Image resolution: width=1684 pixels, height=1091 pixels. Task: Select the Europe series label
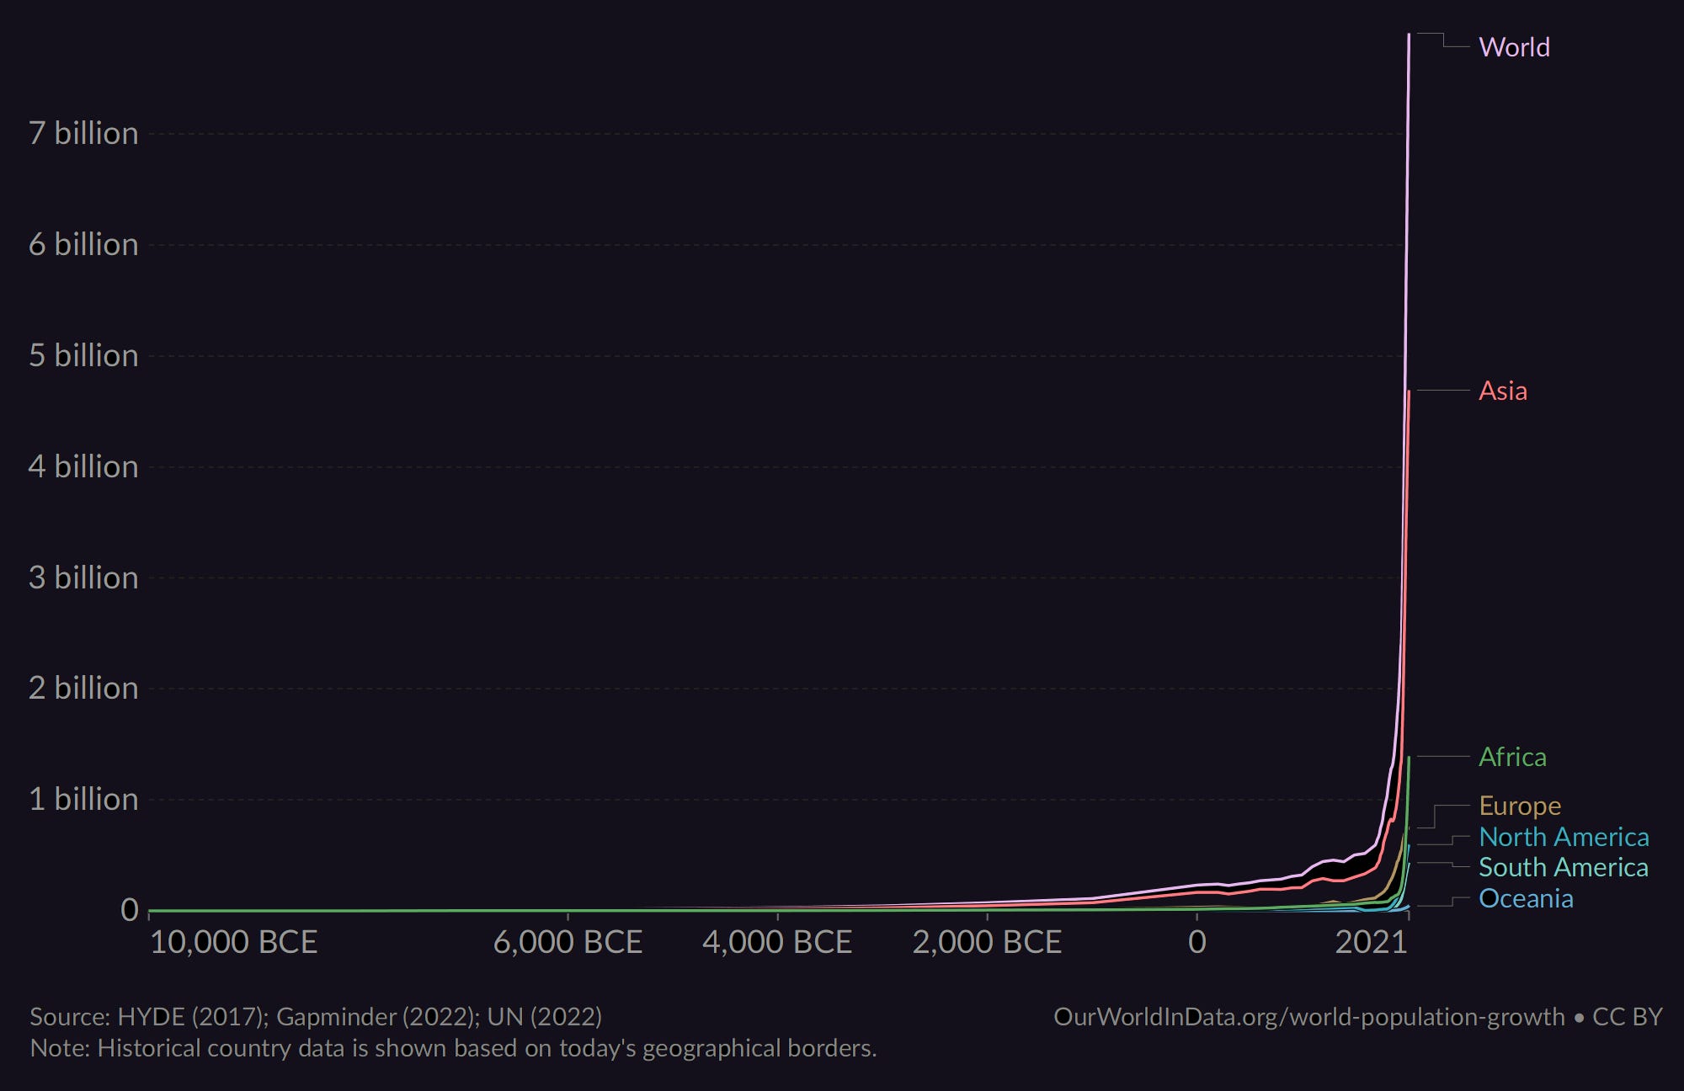[1520, 806]
